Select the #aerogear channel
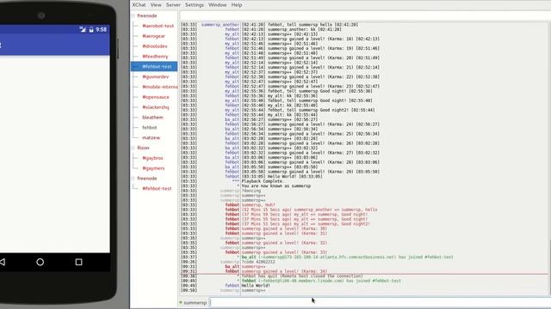The width and height of the screenshot is (551, 309). 153,36
